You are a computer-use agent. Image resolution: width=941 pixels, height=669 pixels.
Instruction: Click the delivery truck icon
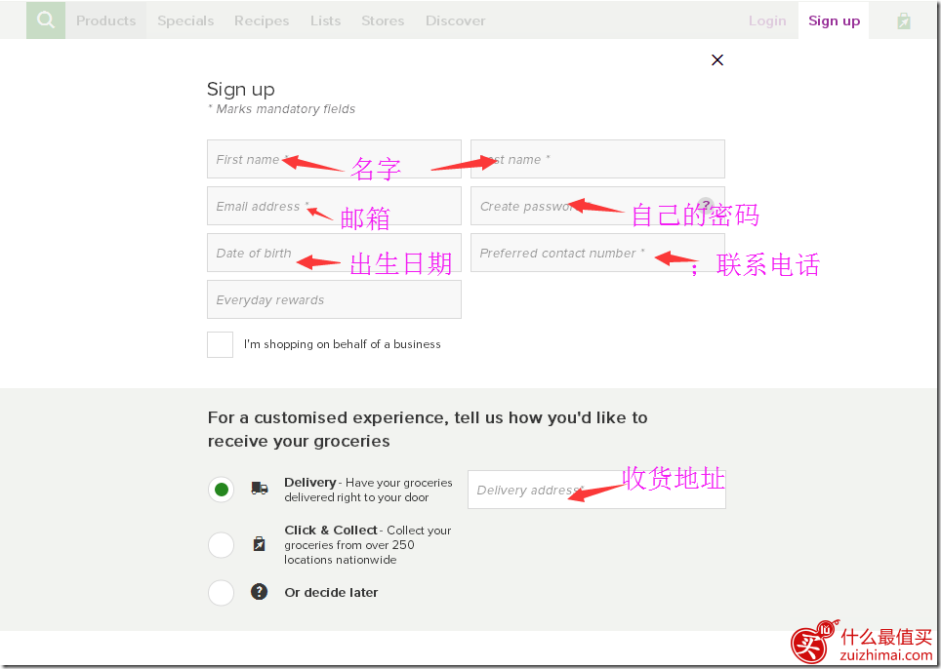point(260,488)
